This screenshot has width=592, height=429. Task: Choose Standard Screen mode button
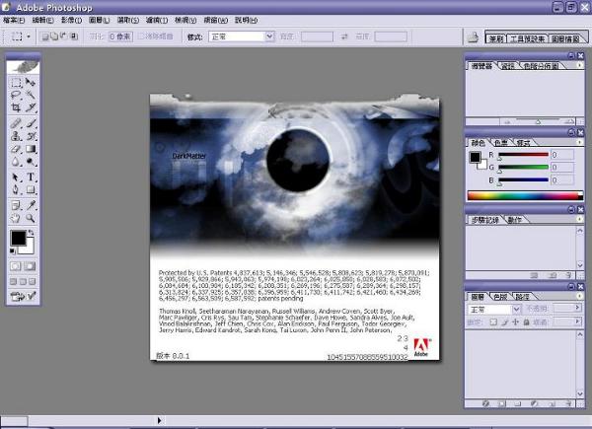click(13, 281)
